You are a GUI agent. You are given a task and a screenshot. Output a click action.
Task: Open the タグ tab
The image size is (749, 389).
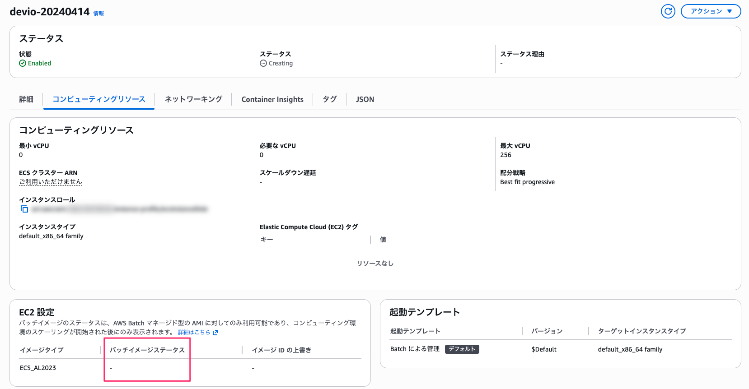[330, 99]
